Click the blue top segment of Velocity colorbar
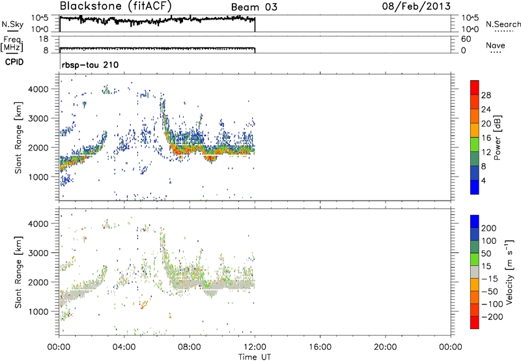The height and width of the screenshot is (361, 521). 475,222
